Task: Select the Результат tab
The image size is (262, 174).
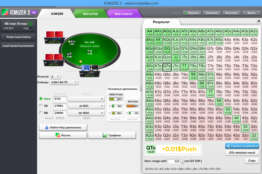Action: [x=161, y=22]
